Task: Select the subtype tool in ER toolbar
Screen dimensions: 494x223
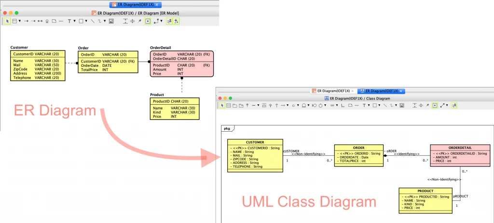Action: (x=47, y=21)
